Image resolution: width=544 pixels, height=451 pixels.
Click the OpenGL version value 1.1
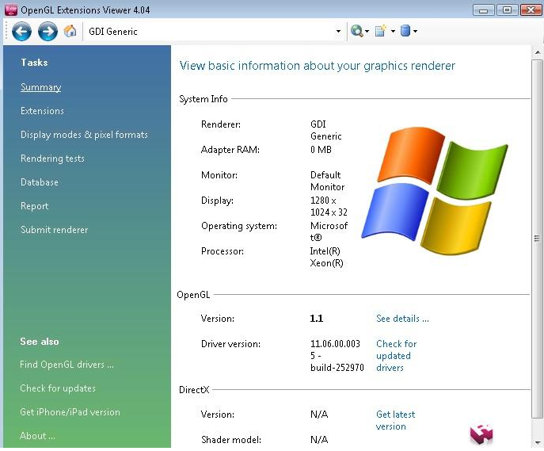click(x=317, y=319)
